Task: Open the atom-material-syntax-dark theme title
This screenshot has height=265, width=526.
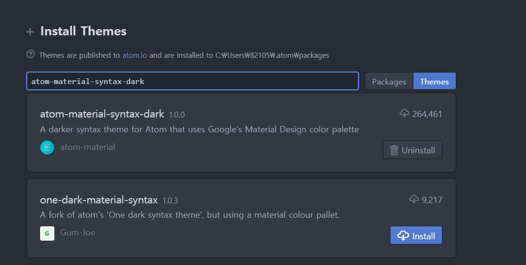Action: [x=102, y=114]
